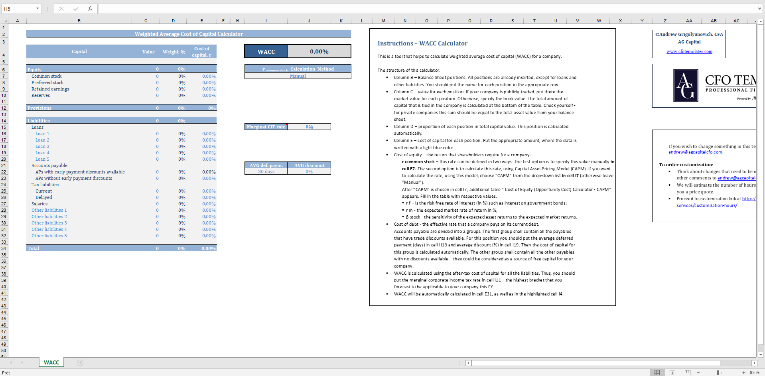Screen dimensions: 765x376
Task: Click the andrew@agcapital link under order customization
Action: [736, 178]
